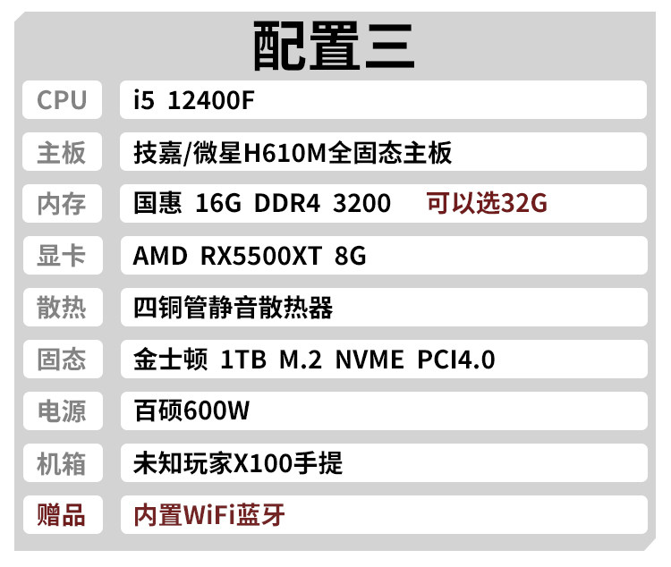Image resolution: width=671 pixels, height=567 pixels.
Task: Click the red 赠品 label cell
Action: point(62,515)
